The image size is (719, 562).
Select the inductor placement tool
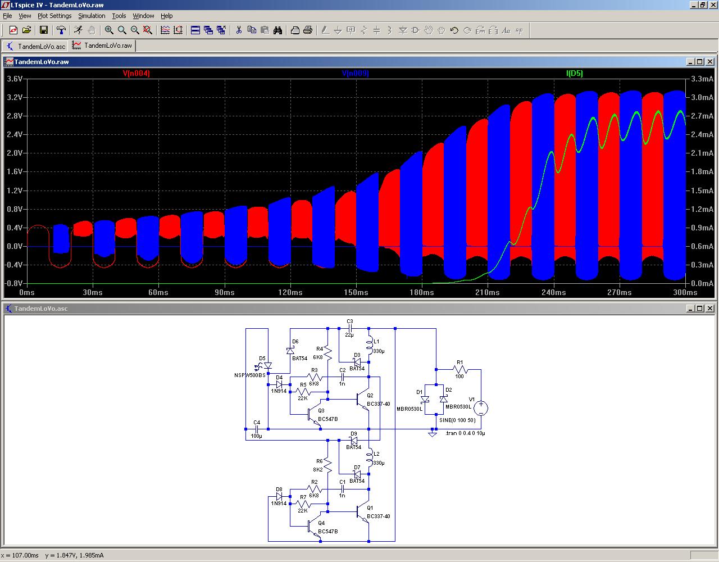tap(390, 30)
